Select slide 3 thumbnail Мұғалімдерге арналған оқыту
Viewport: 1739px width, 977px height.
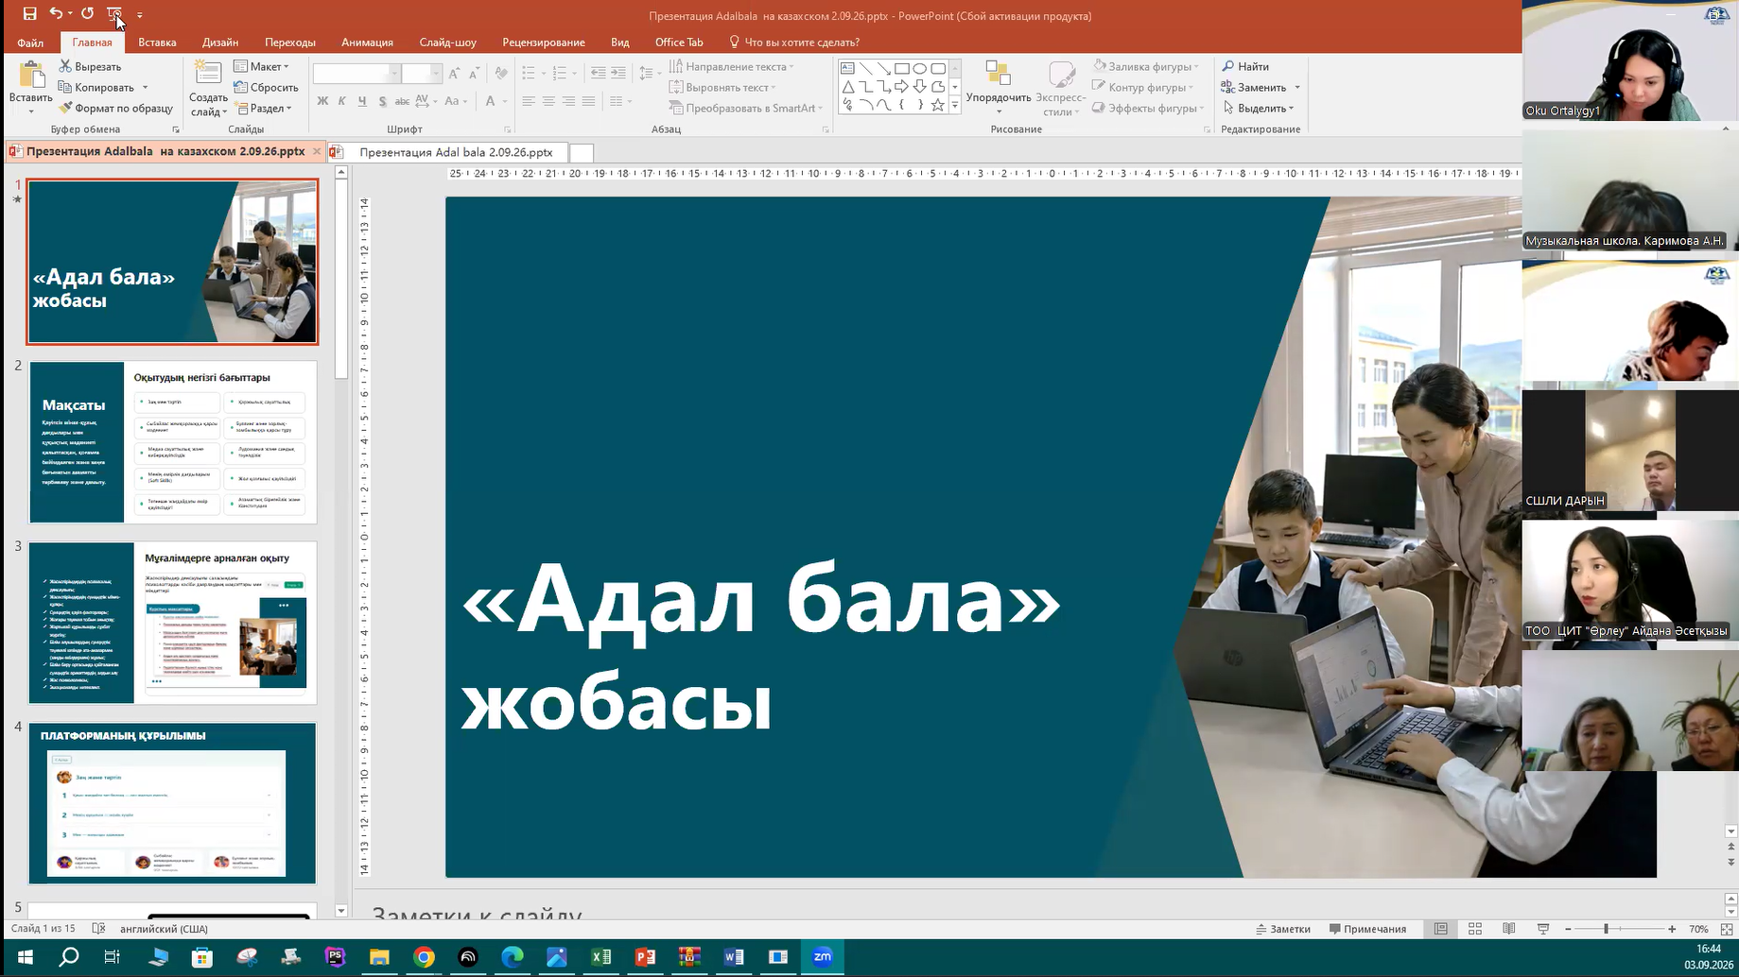point(173,623)
